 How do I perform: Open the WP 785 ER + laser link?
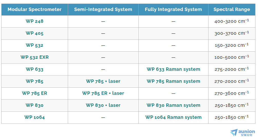pos(103,93)
